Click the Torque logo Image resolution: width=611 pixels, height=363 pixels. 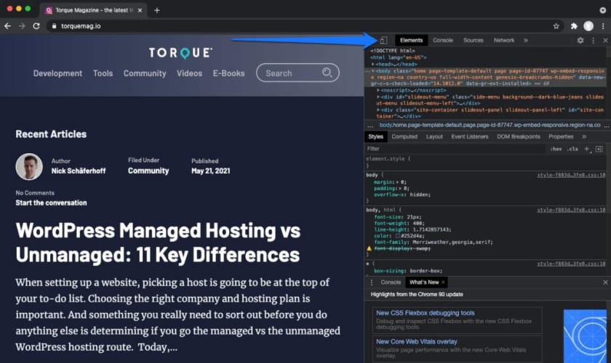pyautogui.click(x=181, y=52)
